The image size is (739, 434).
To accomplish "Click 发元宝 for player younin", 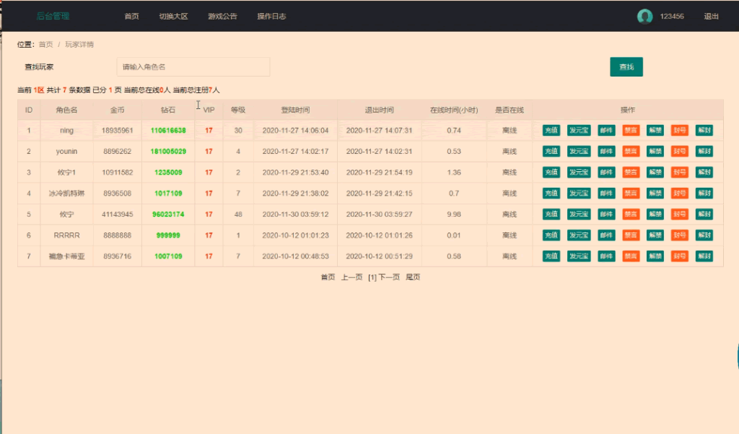I will [579, 152].
